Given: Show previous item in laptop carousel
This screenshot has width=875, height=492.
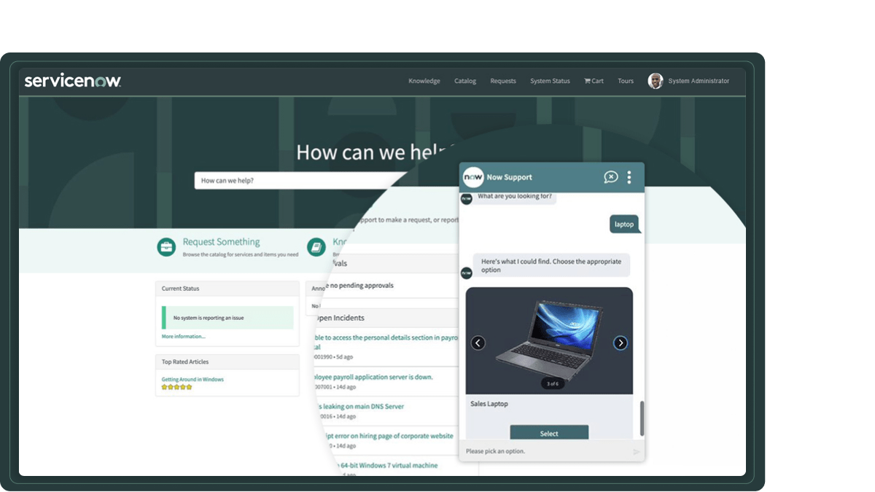Looking at the screenshot, I should [478, 343].
